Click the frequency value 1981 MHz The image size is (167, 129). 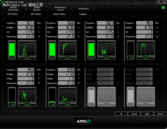point(145,23)
